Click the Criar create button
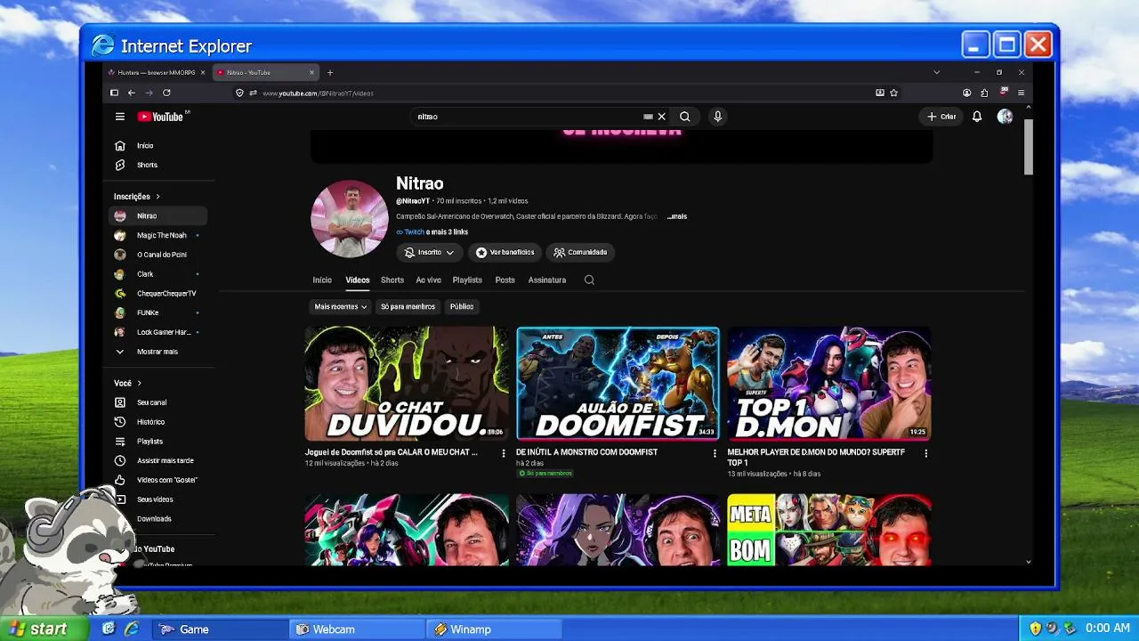 tap(941, 117)
